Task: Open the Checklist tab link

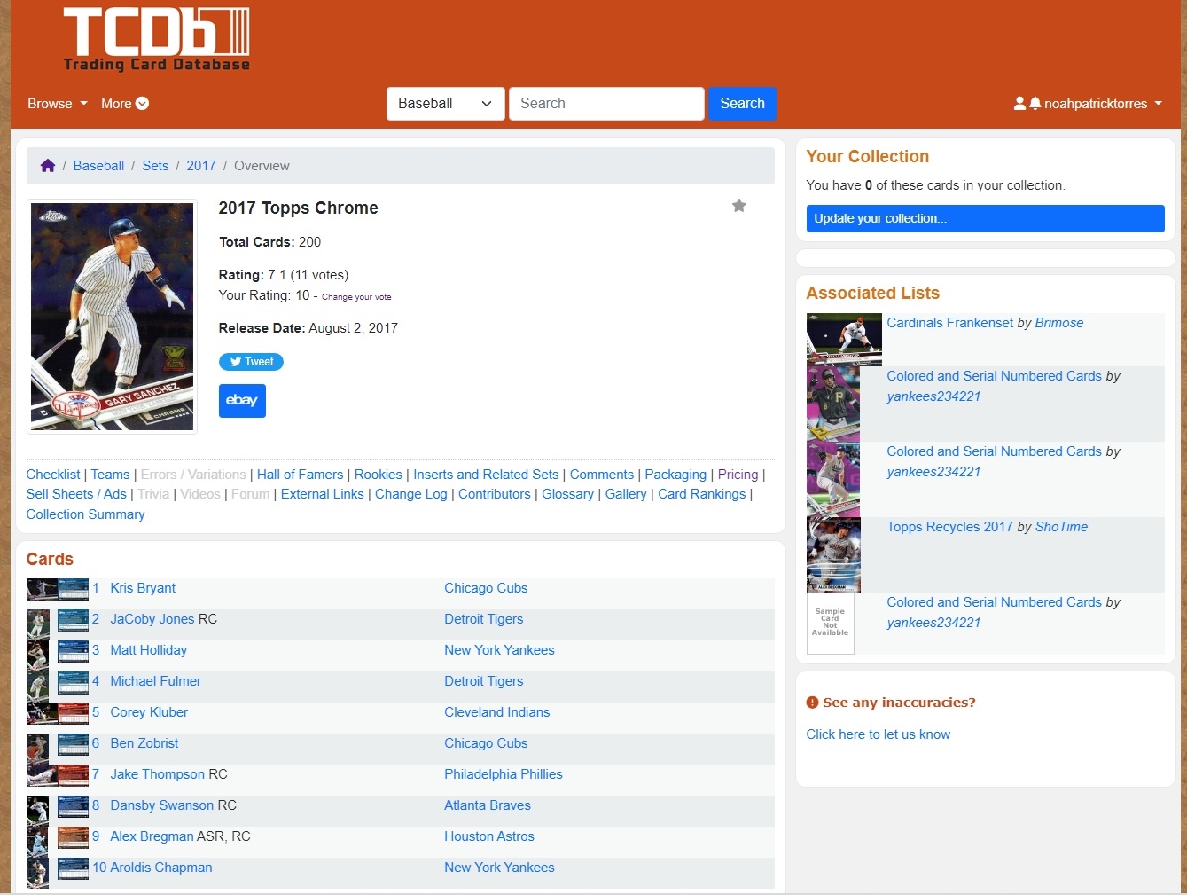Action: (x=53, y=475)
